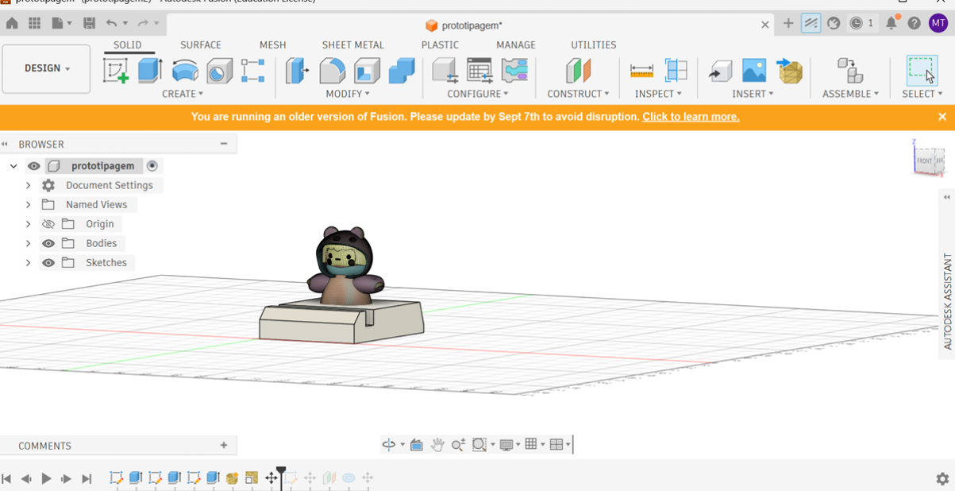Select the Interference inspect tool
Viewport: 955px width, 491px height.
point(676,71)
